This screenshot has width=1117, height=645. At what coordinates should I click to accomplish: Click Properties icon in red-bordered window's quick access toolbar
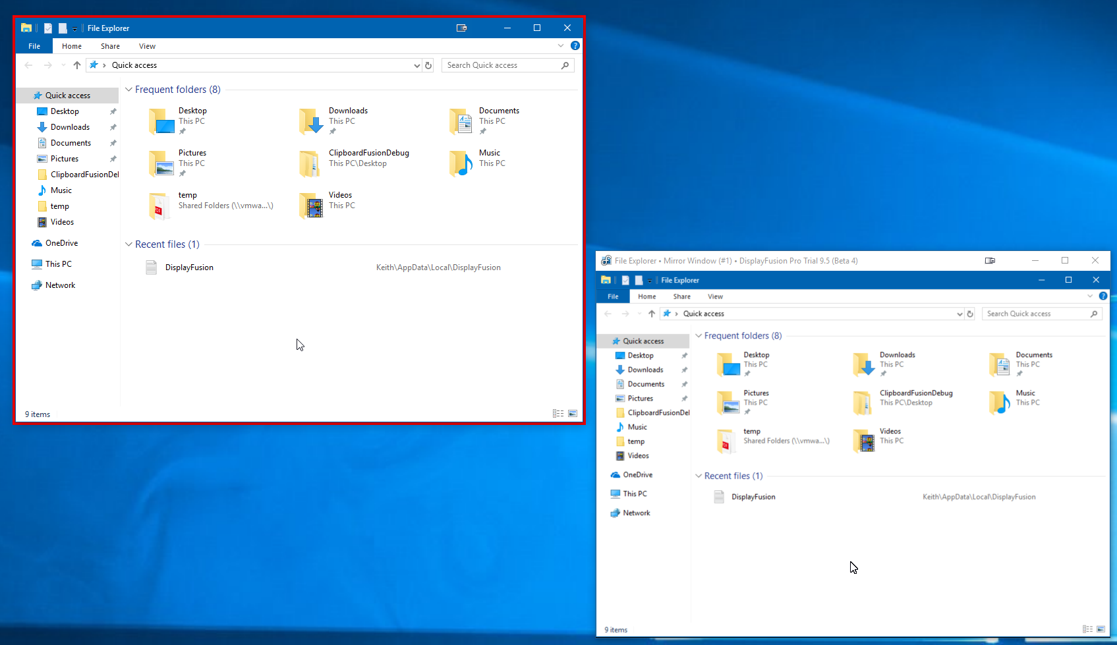coord(48,28)
